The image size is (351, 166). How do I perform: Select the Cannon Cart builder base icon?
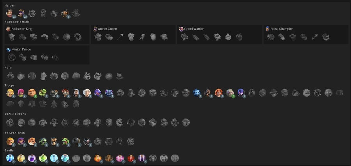tap(76, 141)
